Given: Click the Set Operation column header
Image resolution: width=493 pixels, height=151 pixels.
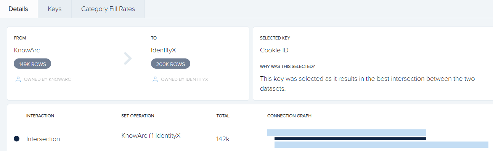Looking at the screenshot, I should pyautogui.click(x=138, y=116).
